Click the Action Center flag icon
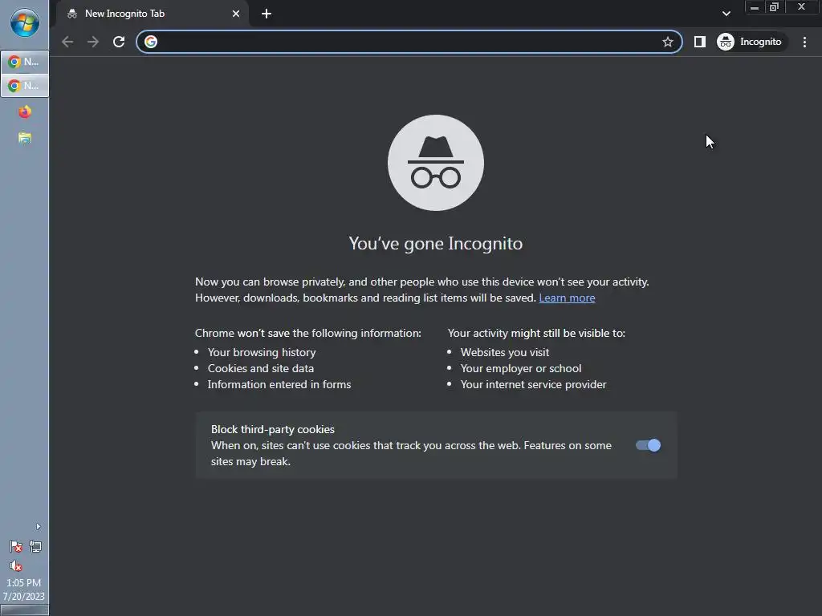 [x=16, y=547]
